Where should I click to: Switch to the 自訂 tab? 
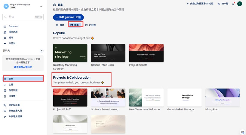pyautogui.click(x=60, y=25)
